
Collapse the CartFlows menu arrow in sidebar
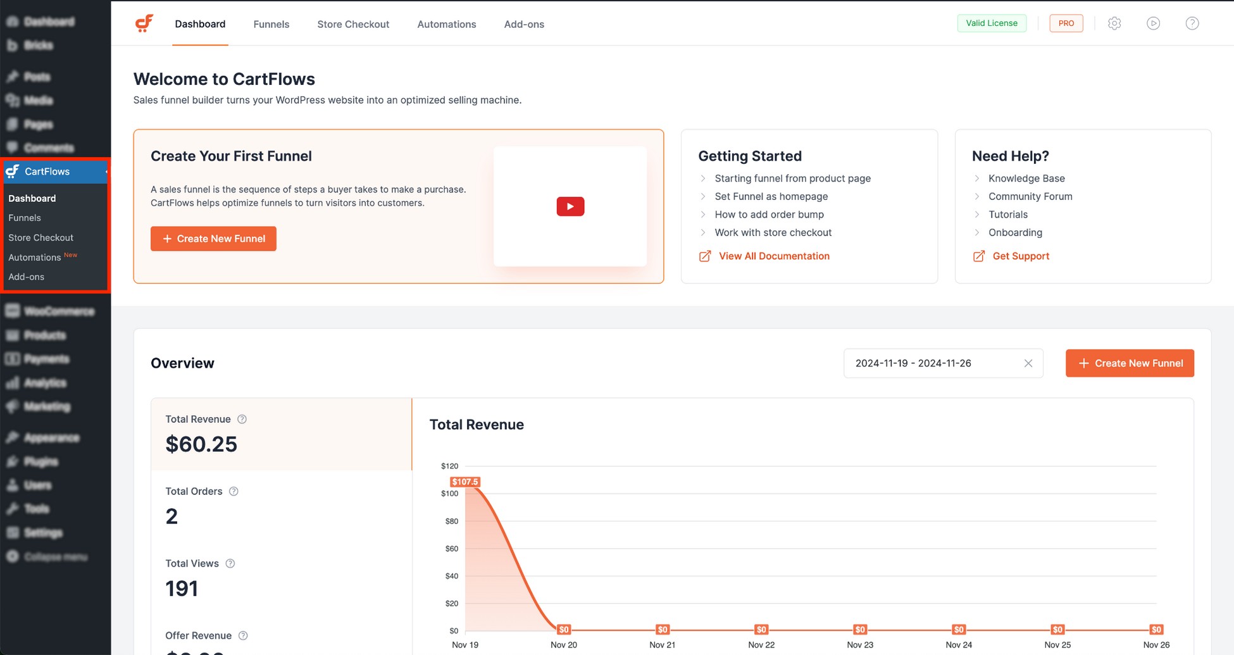[106, 172]
